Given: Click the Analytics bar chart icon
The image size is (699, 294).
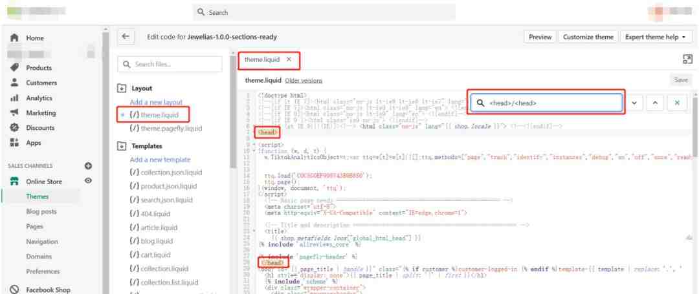Looking at the screenshot, I should pos(14,98).
